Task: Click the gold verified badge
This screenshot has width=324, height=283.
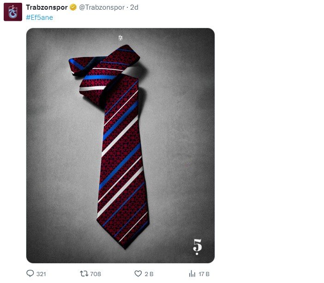Action: point(73,8)
